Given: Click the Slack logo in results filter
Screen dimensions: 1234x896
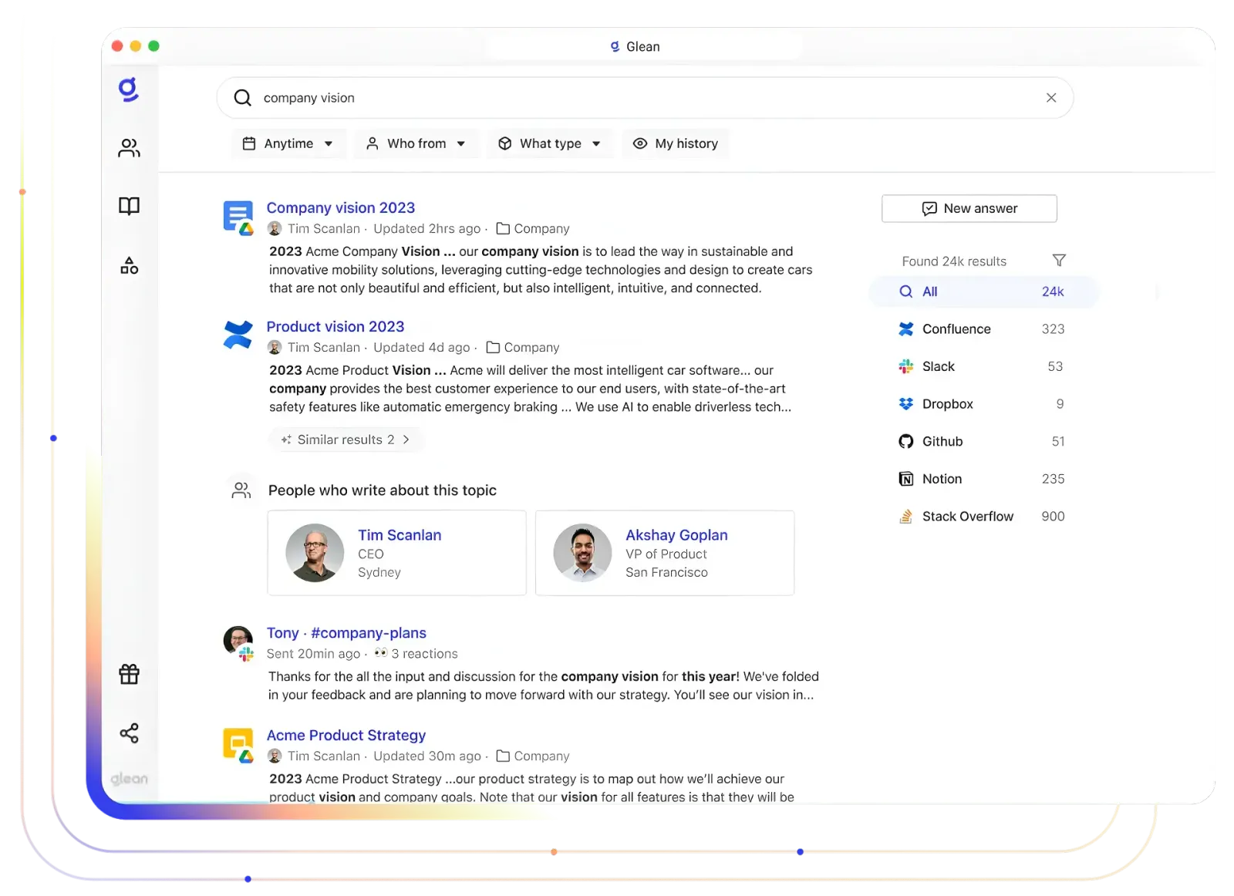Looking at the screenshot, I should point(905,366).
